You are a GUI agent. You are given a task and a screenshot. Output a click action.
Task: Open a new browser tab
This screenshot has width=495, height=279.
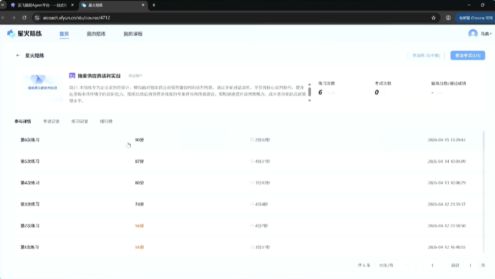tap(154, 5)
